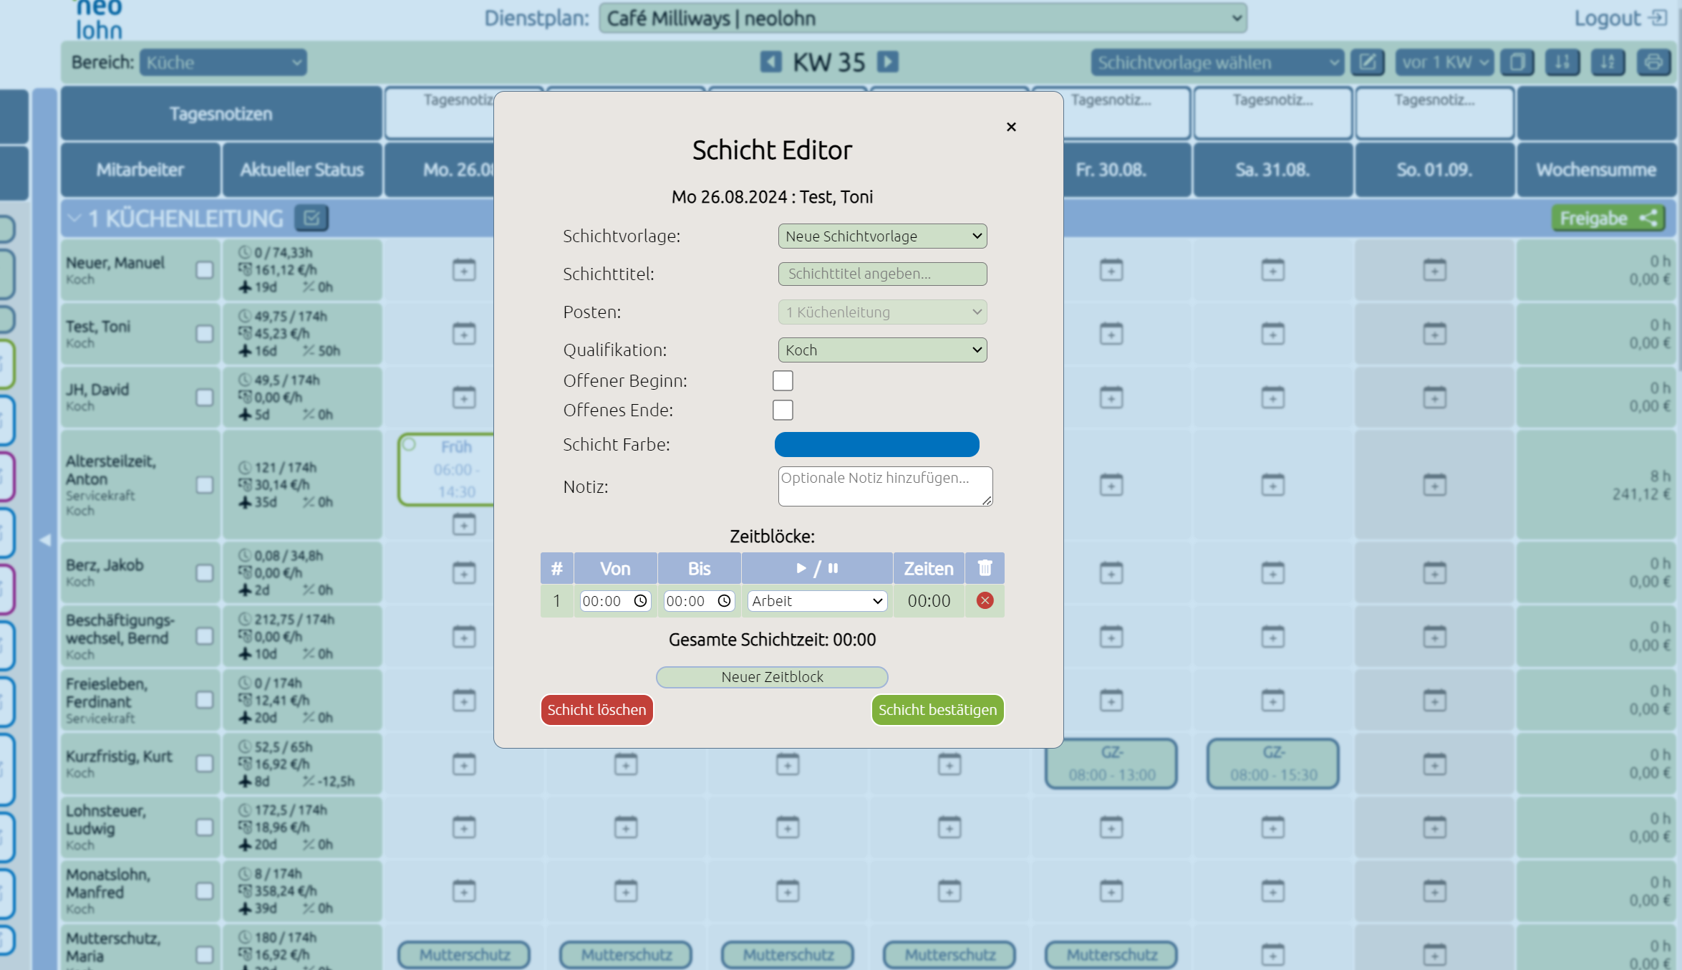Go to previous calendar week arrow
Viewport: 1682px width, 970px height.
[x=770, y=62]
